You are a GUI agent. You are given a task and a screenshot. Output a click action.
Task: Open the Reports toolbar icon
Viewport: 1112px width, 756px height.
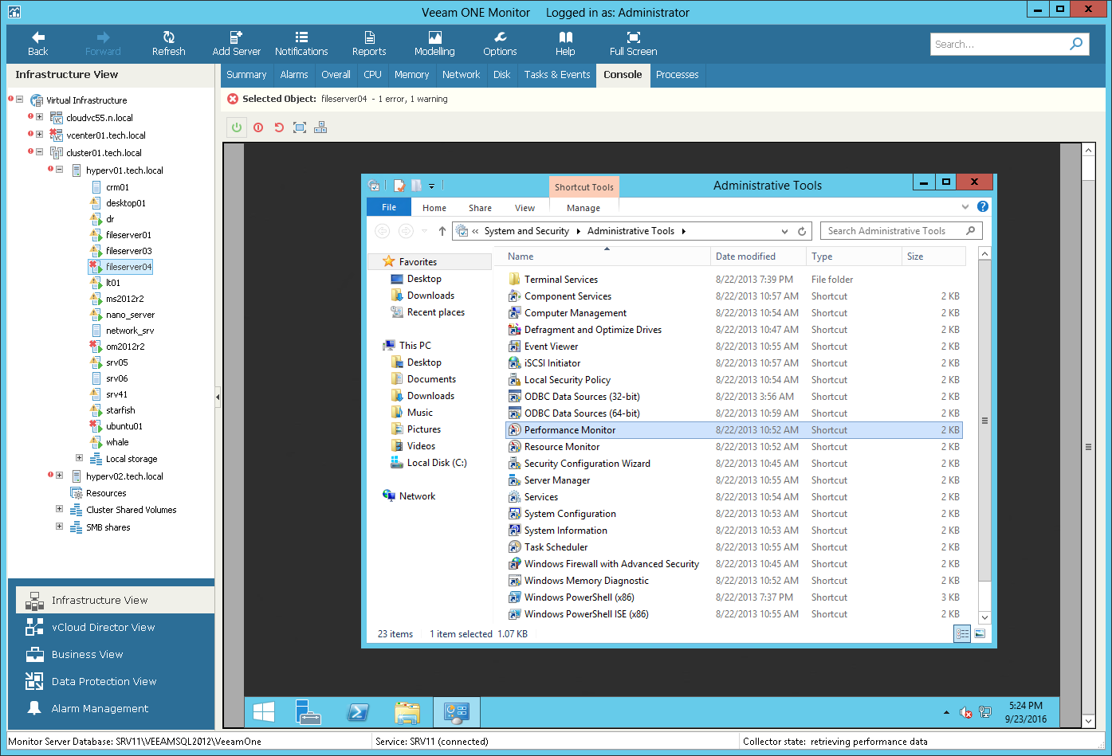369,37
